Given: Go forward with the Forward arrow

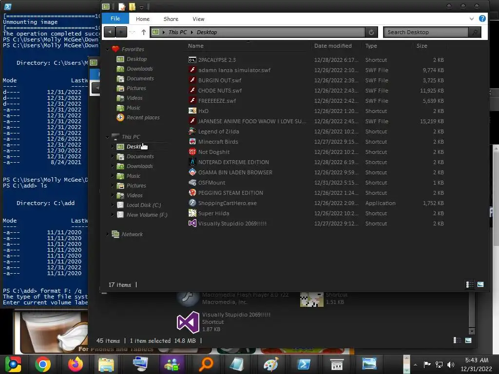Looking at the screenshot, I should click(x=121, y=32).
